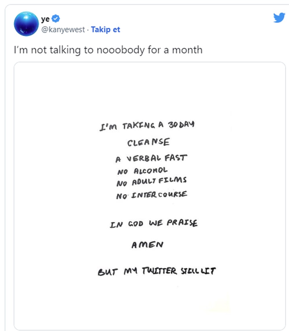Open the blue globe profile avatar
The image size is (289, 331).
pyautogui.click(x=26, y=24)
